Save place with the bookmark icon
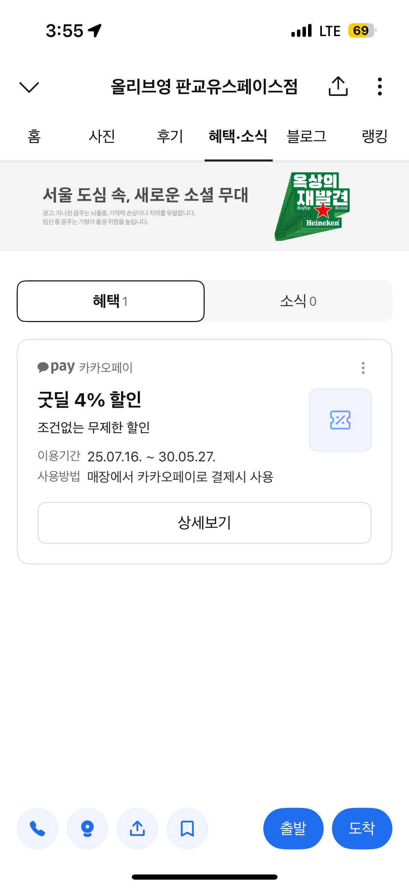The width and height of the screenshot is (409, 888). pyautogui.click(x=187, y=828)
